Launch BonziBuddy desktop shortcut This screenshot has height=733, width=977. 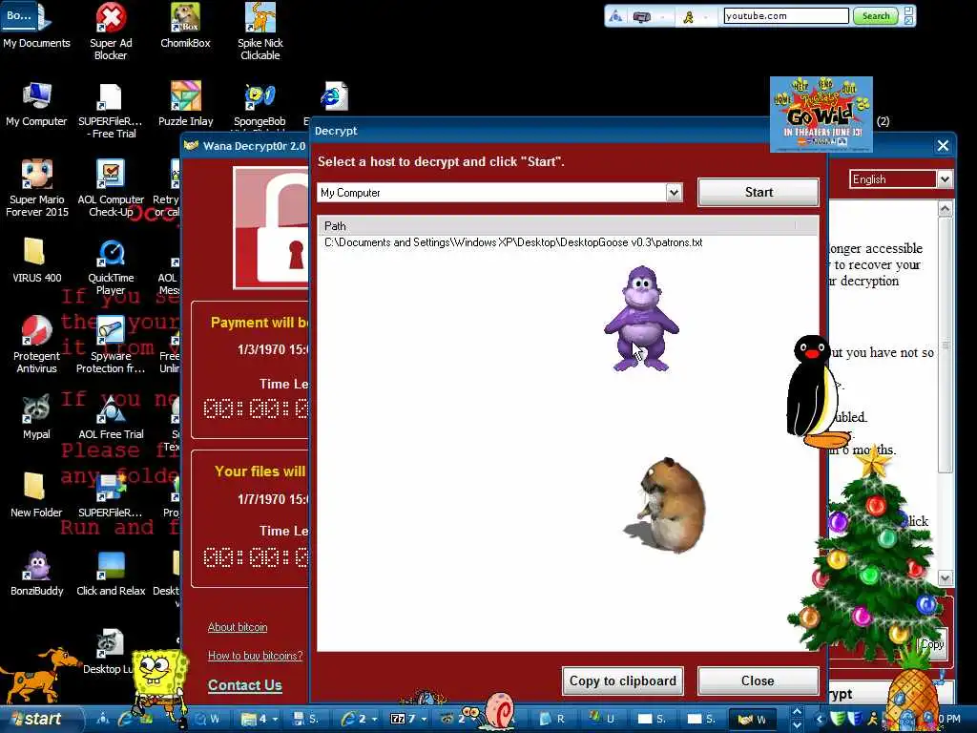click(x=37, y=574)
